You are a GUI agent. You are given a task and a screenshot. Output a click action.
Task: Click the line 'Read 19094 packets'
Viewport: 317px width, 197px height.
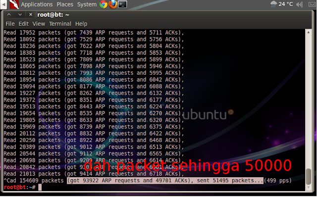(94, 86)
